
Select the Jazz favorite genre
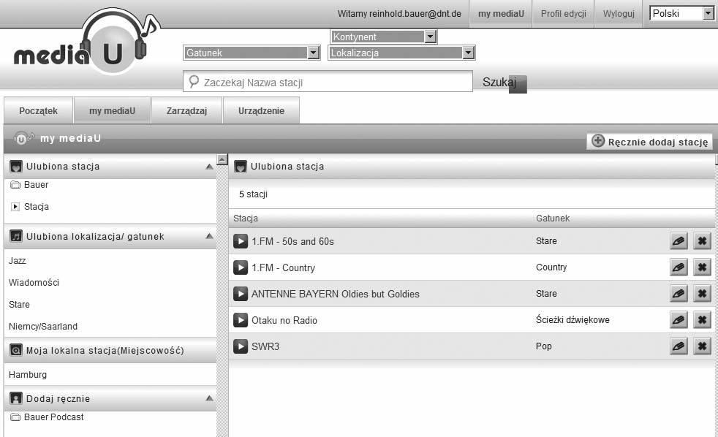click(18, 261)
